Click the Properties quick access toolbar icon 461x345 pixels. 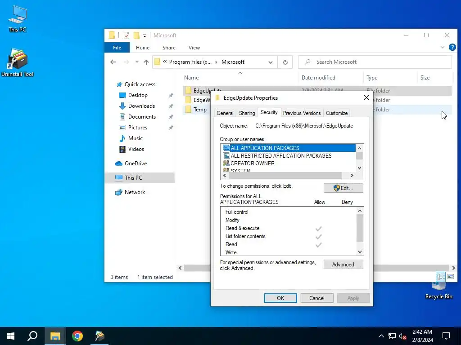[127, 35]
